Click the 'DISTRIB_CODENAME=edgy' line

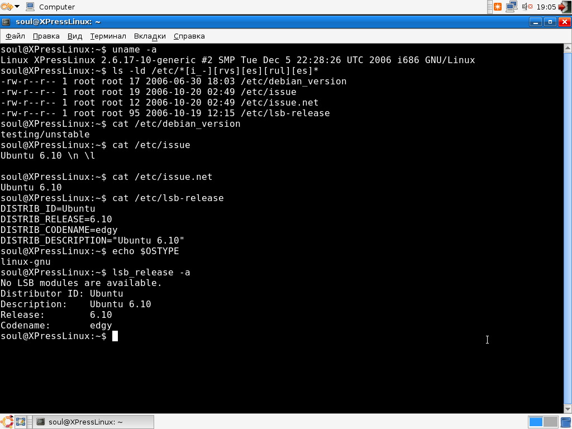pyautogui.click(x=59, y=230)
